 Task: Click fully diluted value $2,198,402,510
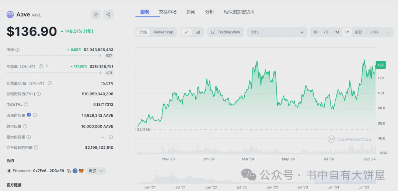coord(99,148)
